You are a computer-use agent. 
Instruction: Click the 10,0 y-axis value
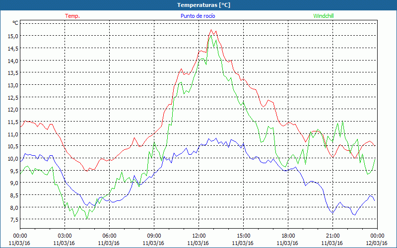pos(13,159)
